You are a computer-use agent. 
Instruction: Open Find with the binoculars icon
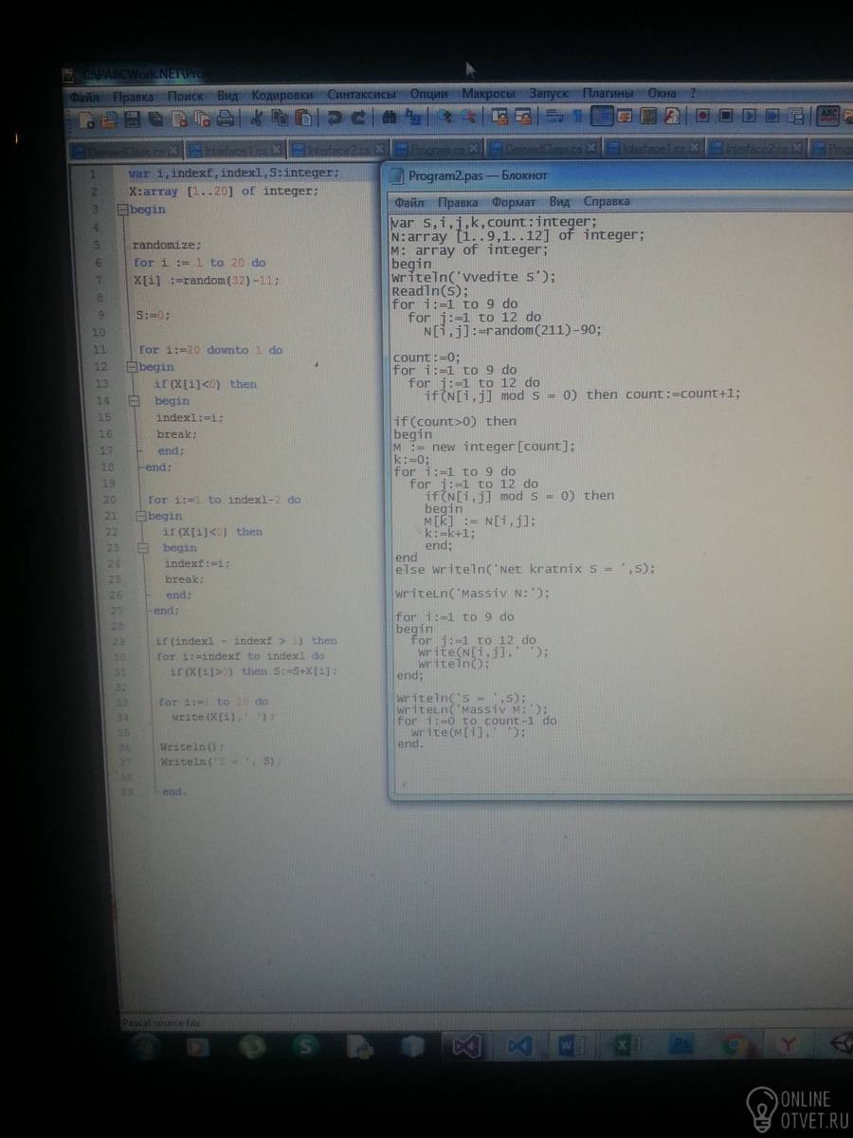(389, 119)
